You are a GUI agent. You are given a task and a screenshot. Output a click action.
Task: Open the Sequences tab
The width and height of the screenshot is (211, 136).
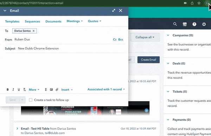[32, 21]
